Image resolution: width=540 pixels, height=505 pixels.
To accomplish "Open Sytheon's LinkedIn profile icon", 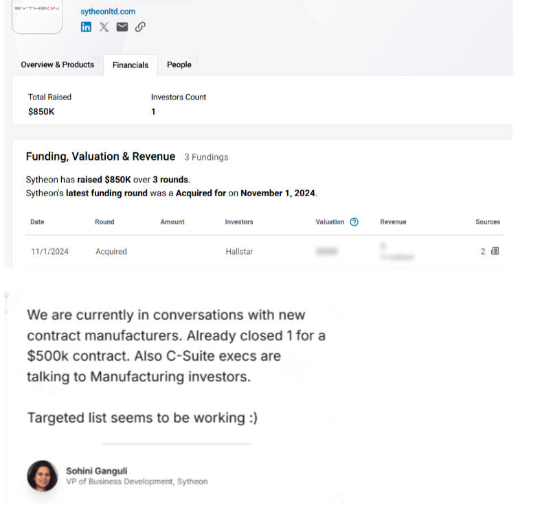I will click(x=86, y=27).
